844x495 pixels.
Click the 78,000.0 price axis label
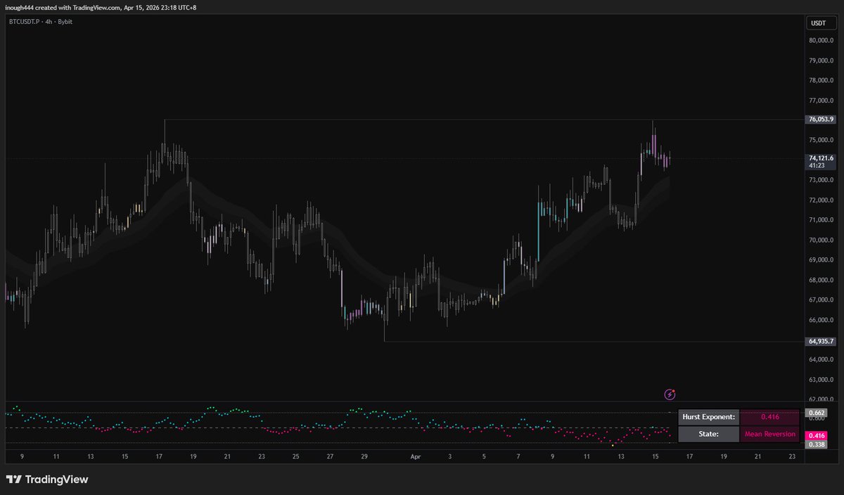(x=821, y=81)
